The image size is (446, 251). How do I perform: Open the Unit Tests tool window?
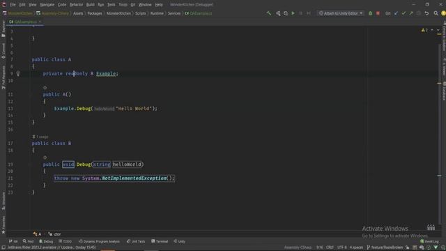click(136, 241)
